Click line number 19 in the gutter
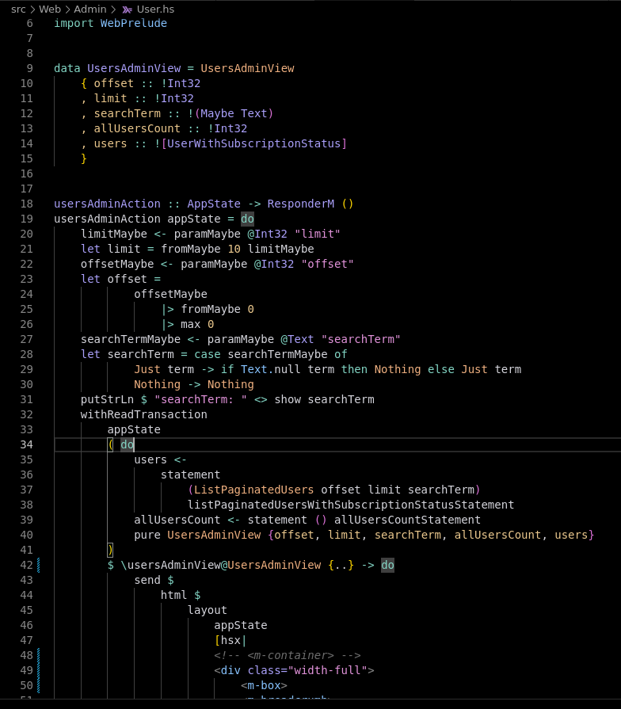Screen dimensions: 621x709 click(x=27, y=219)
